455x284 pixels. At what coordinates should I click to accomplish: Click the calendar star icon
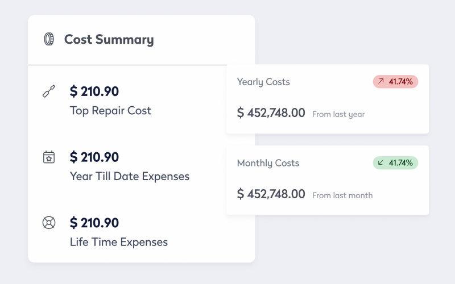tap(49, 157)
